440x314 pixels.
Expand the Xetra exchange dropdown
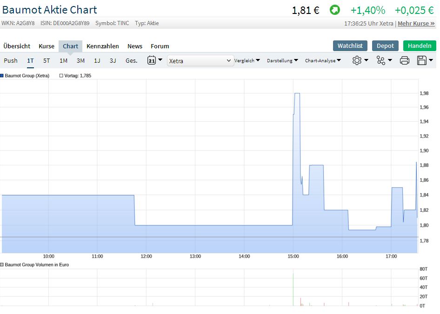(200, 61)
